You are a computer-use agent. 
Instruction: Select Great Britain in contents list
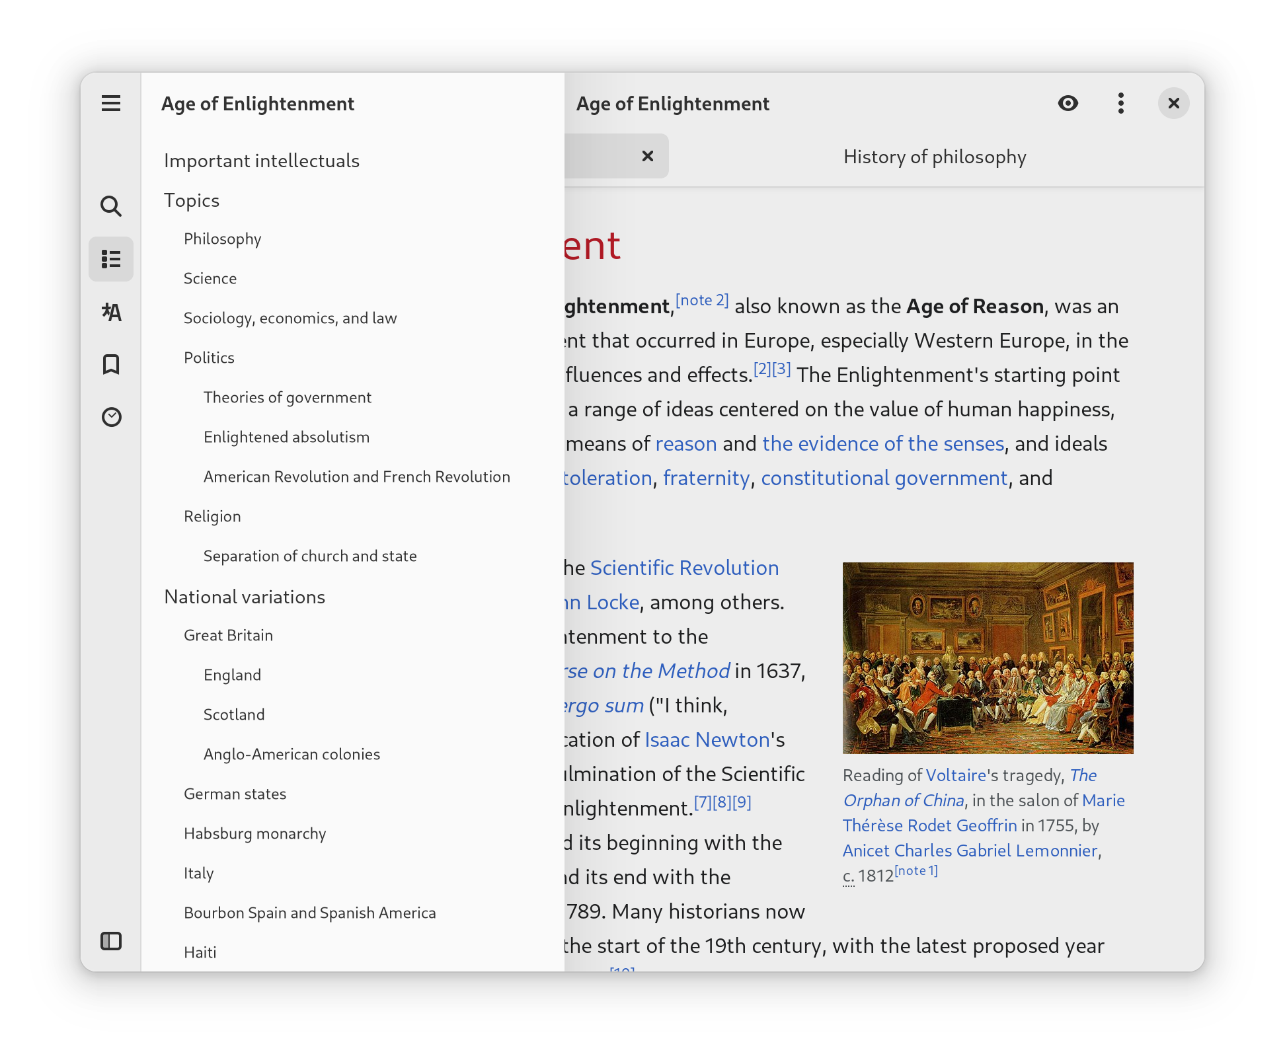point(228,636)
